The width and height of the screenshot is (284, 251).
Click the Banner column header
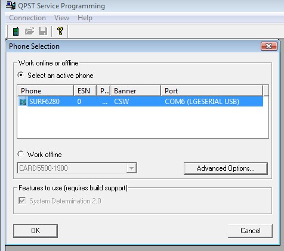[x=135, y=91]
